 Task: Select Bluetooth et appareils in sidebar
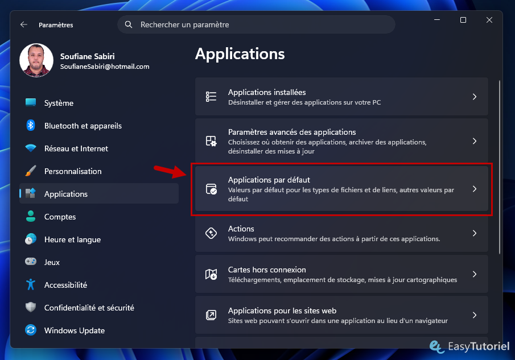pos(99,126)
